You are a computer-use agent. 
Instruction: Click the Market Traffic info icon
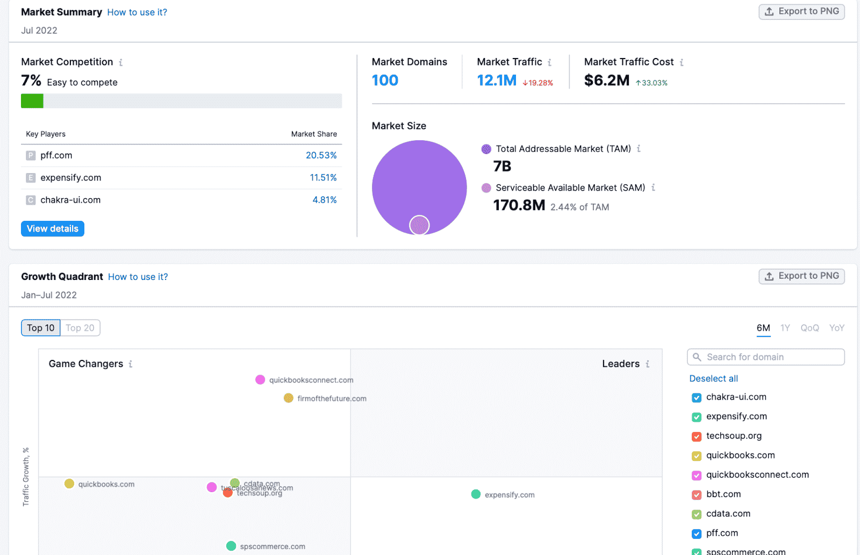pyautogui.click(x=549, y=62)
